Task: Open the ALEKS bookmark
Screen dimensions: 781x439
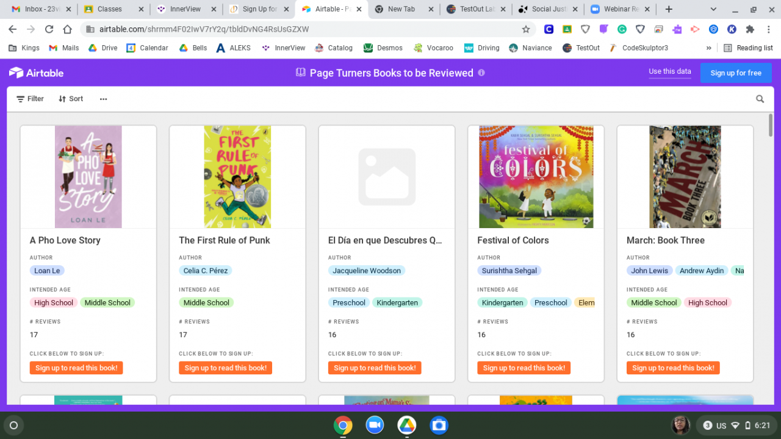Action: [233, 48]
